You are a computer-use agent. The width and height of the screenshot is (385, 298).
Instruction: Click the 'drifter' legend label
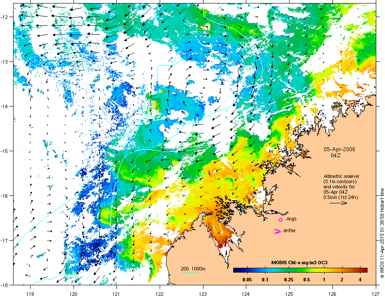click(x=290, y=231)
